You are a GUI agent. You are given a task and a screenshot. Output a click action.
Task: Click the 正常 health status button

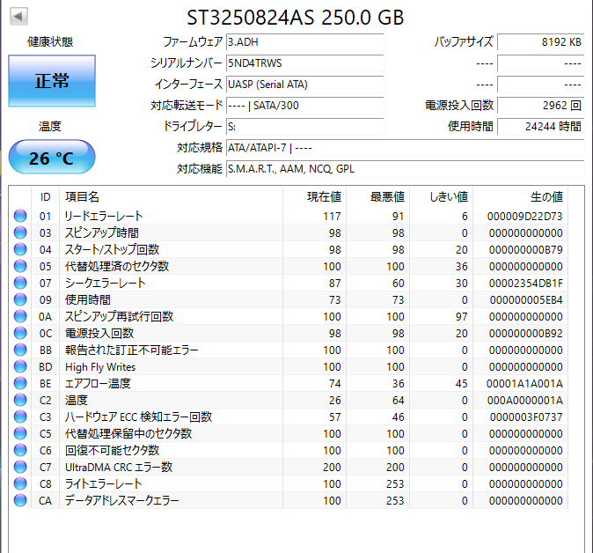click(x=52, y=81)
